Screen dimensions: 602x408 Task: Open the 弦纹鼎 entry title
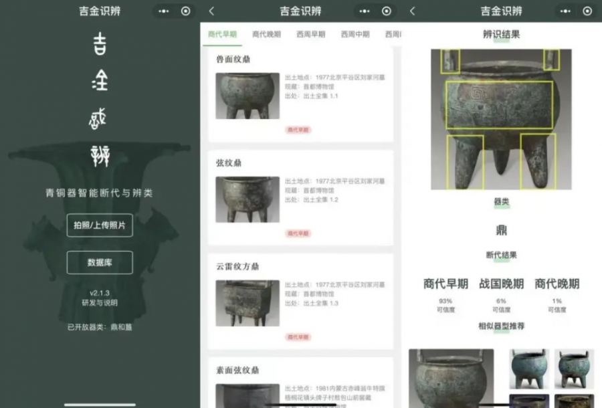click(229, 163)
